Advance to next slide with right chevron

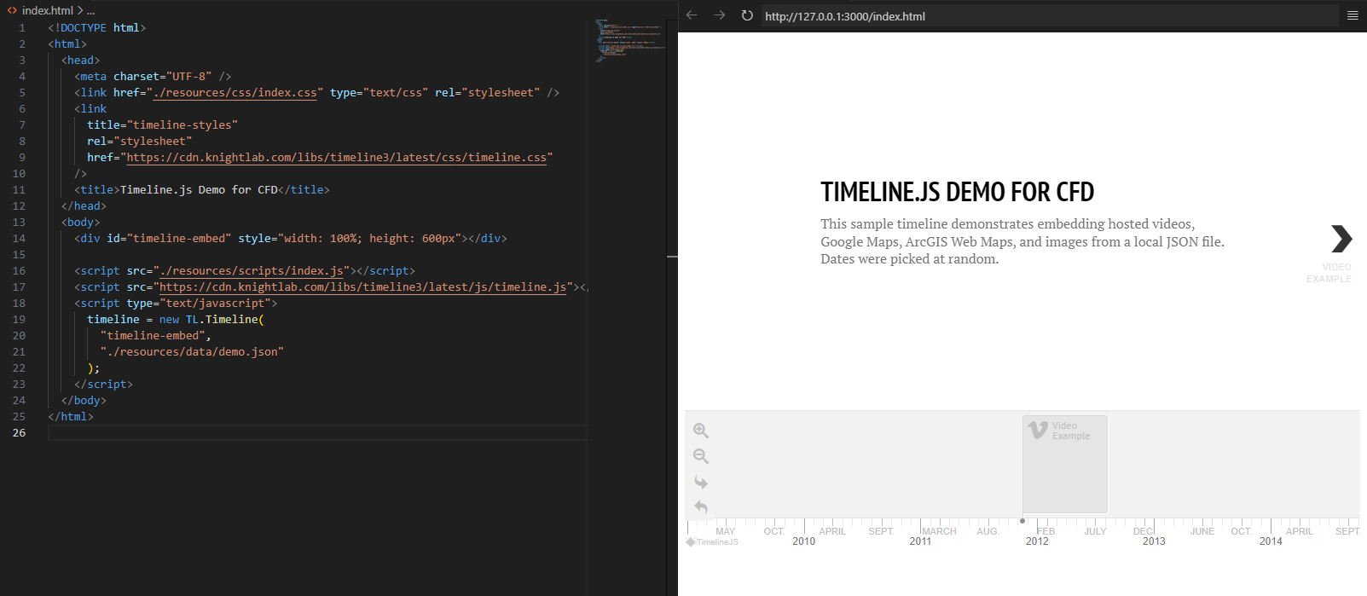pyautogui.click(x=1341, y=239)
